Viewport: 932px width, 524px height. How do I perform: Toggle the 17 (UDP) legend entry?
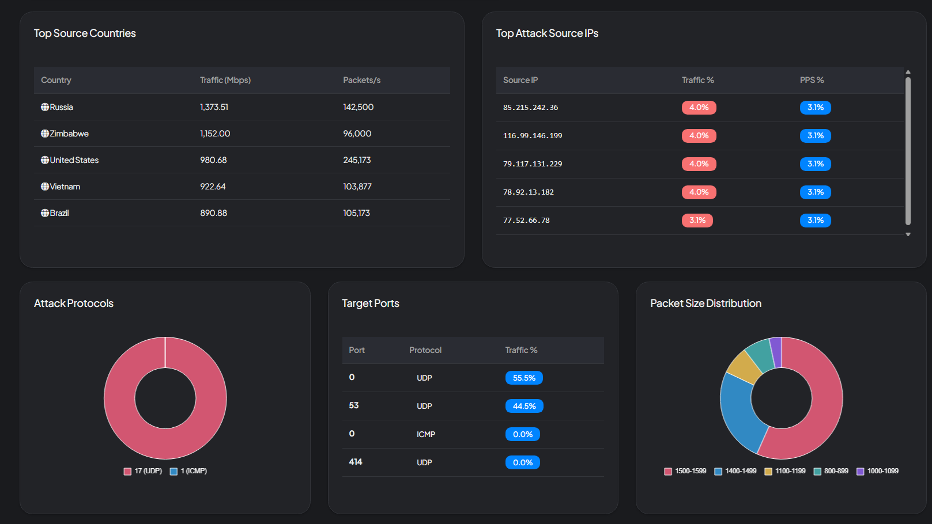tap(142, 471)
